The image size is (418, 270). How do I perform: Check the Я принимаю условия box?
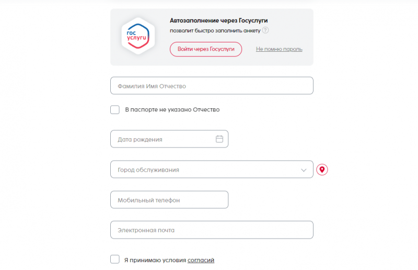(x=115, y=260)
